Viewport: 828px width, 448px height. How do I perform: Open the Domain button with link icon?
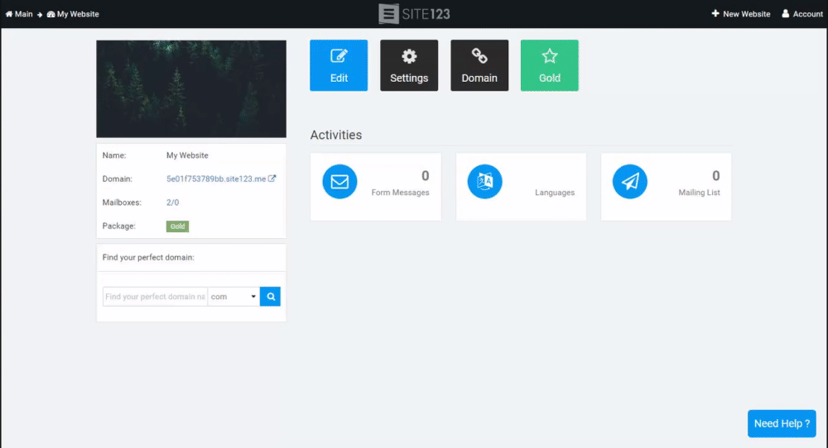point(479,65)
